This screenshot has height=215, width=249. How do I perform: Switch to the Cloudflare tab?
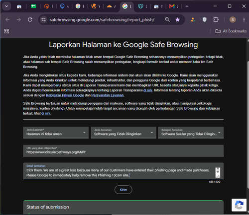[109, 6]
